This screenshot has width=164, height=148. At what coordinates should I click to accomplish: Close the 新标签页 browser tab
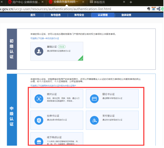pos(124,2)
